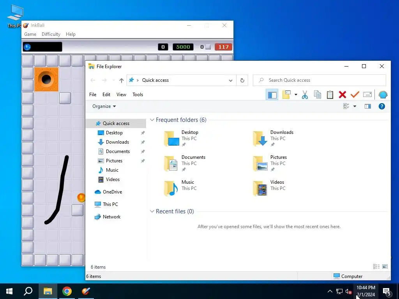Click the Up one level arrow
Image resolution: width=399 pixels, height=299 pixels.
pyautogui.click(x=122, y=80)
